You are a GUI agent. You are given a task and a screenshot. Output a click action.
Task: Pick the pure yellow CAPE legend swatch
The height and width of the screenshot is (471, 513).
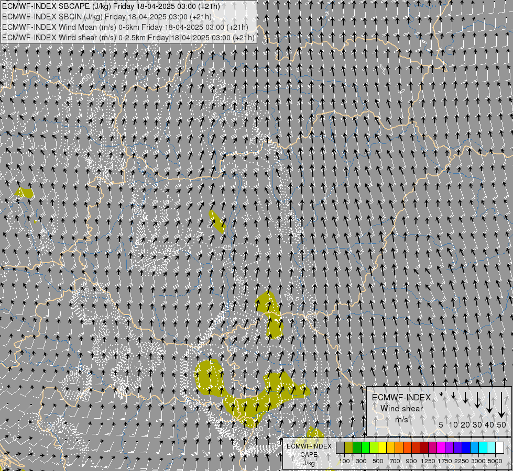(x=382, y=448)
